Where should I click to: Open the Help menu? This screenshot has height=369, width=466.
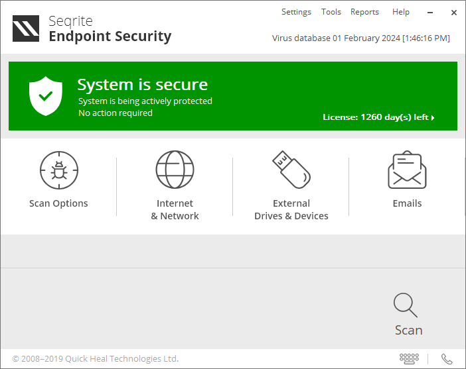401,12
